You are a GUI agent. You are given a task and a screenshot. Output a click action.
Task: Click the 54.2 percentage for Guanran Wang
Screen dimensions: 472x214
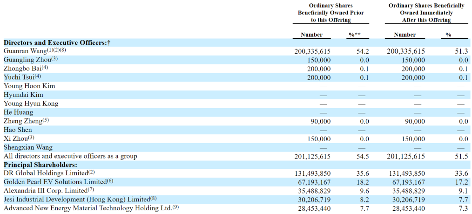point(364,51)
